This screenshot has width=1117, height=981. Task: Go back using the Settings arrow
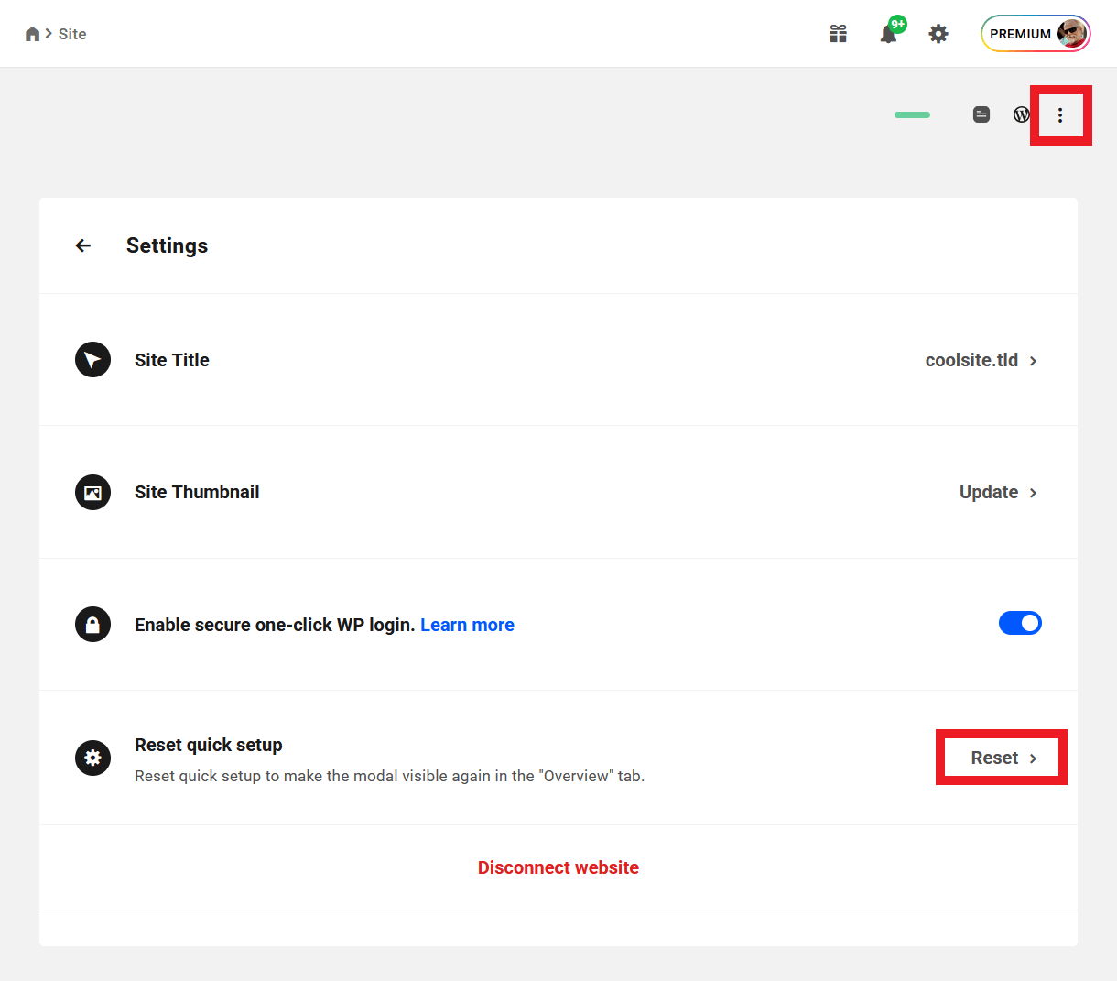pyautogui.click(x=83, y=245)
